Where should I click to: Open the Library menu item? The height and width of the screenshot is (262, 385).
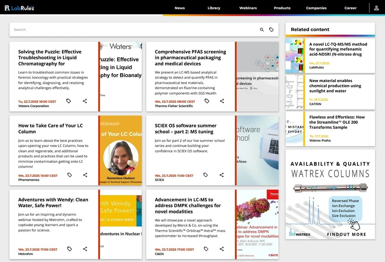[214, 8]
